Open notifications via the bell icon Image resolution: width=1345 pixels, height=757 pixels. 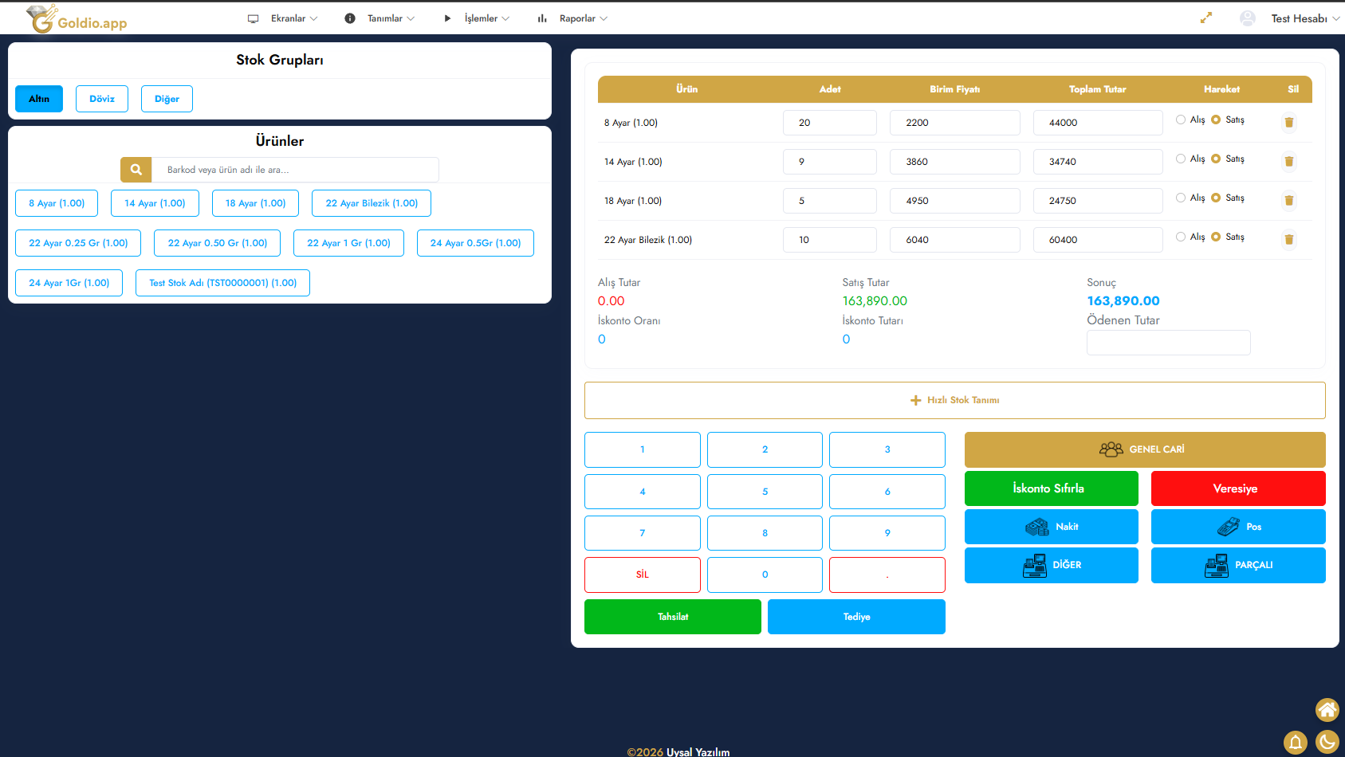click(1296, 743)
